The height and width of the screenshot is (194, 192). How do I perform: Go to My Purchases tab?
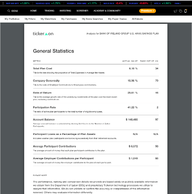coord(69,19)
